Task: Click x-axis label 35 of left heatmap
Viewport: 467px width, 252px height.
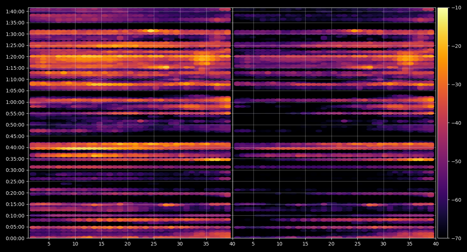Action: (x=206, y=244)
